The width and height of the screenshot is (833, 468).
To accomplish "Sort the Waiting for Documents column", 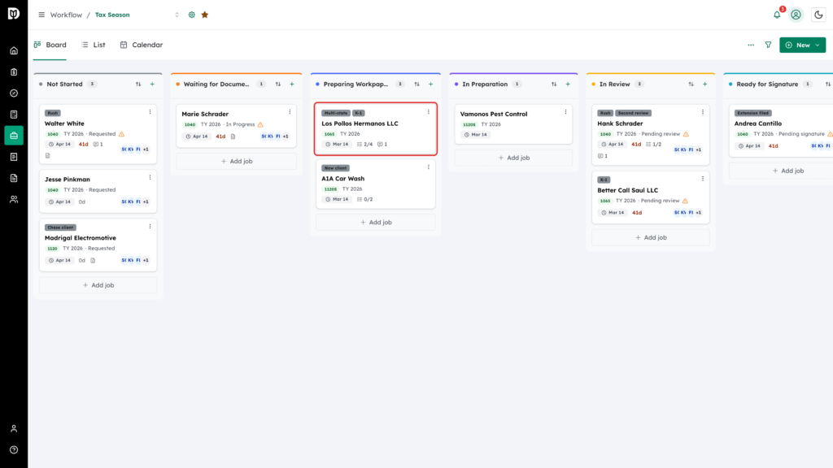I will pos(278,84).
